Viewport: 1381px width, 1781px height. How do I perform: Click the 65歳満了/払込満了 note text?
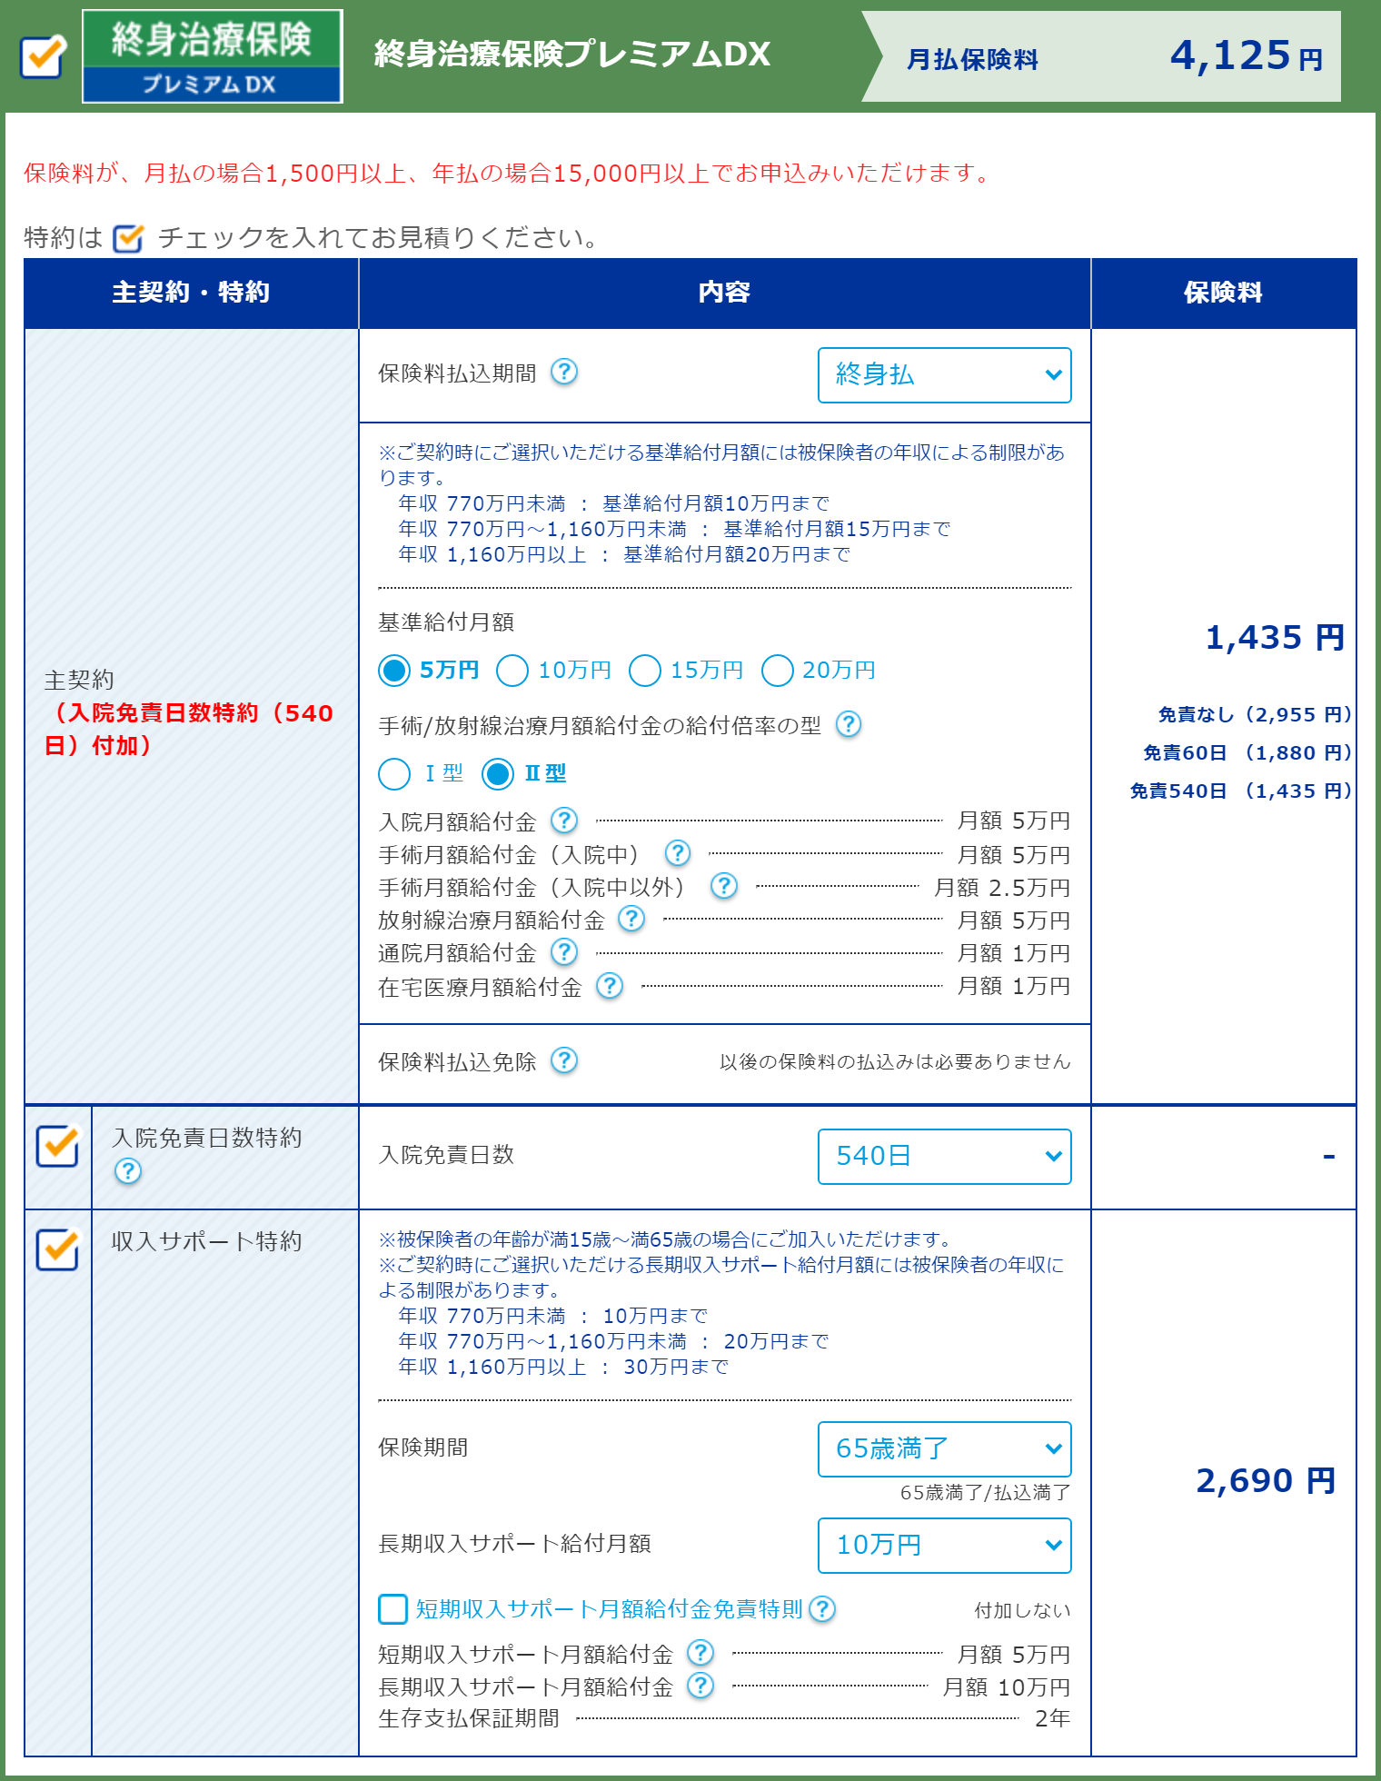[985, 1493]
